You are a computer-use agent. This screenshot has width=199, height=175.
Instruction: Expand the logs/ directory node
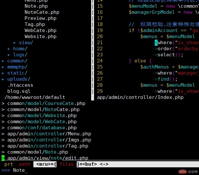20,55
